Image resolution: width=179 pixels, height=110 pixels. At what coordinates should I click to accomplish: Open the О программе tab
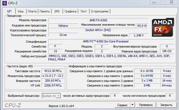[x=100, y=11]
